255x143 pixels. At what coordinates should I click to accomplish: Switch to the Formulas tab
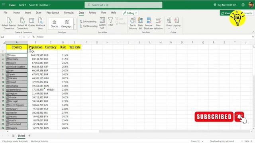coord(69,13)
